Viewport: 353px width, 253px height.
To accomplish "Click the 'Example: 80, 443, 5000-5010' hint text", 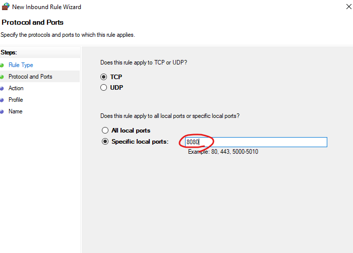I will [x=223, y=152].
